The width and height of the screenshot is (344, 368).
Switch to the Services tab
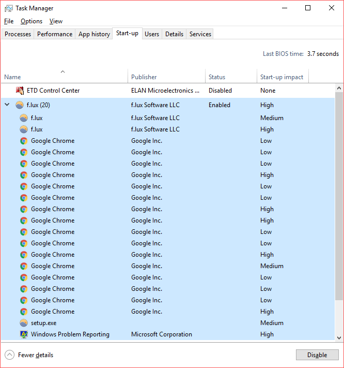[200, 34]
